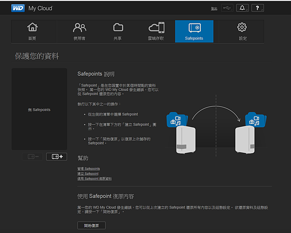Switch to the Cloud Access tab

[156, 32]
